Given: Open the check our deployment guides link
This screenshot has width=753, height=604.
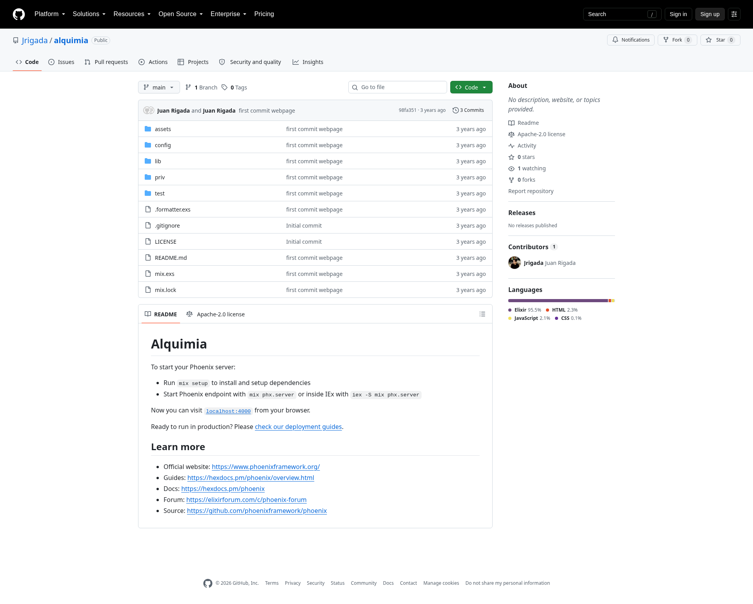Looking at the screenshot, I should point(298,427).
